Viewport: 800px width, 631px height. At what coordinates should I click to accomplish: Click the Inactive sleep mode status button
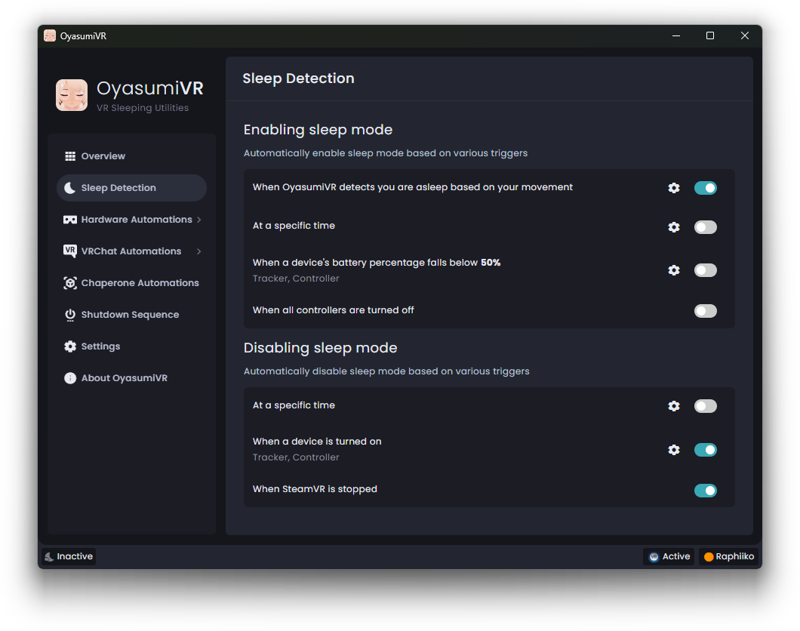(69, 556)
